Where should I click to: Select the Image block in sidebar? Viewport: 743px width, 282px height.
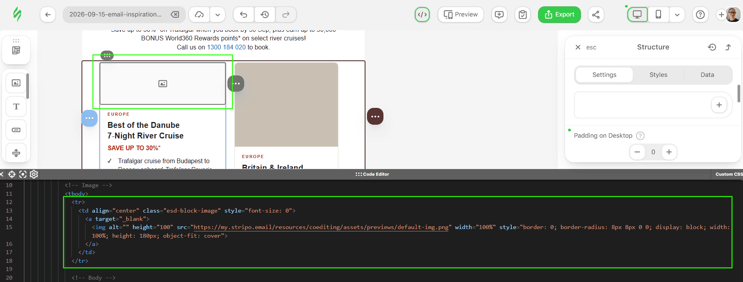click(16, 83)
